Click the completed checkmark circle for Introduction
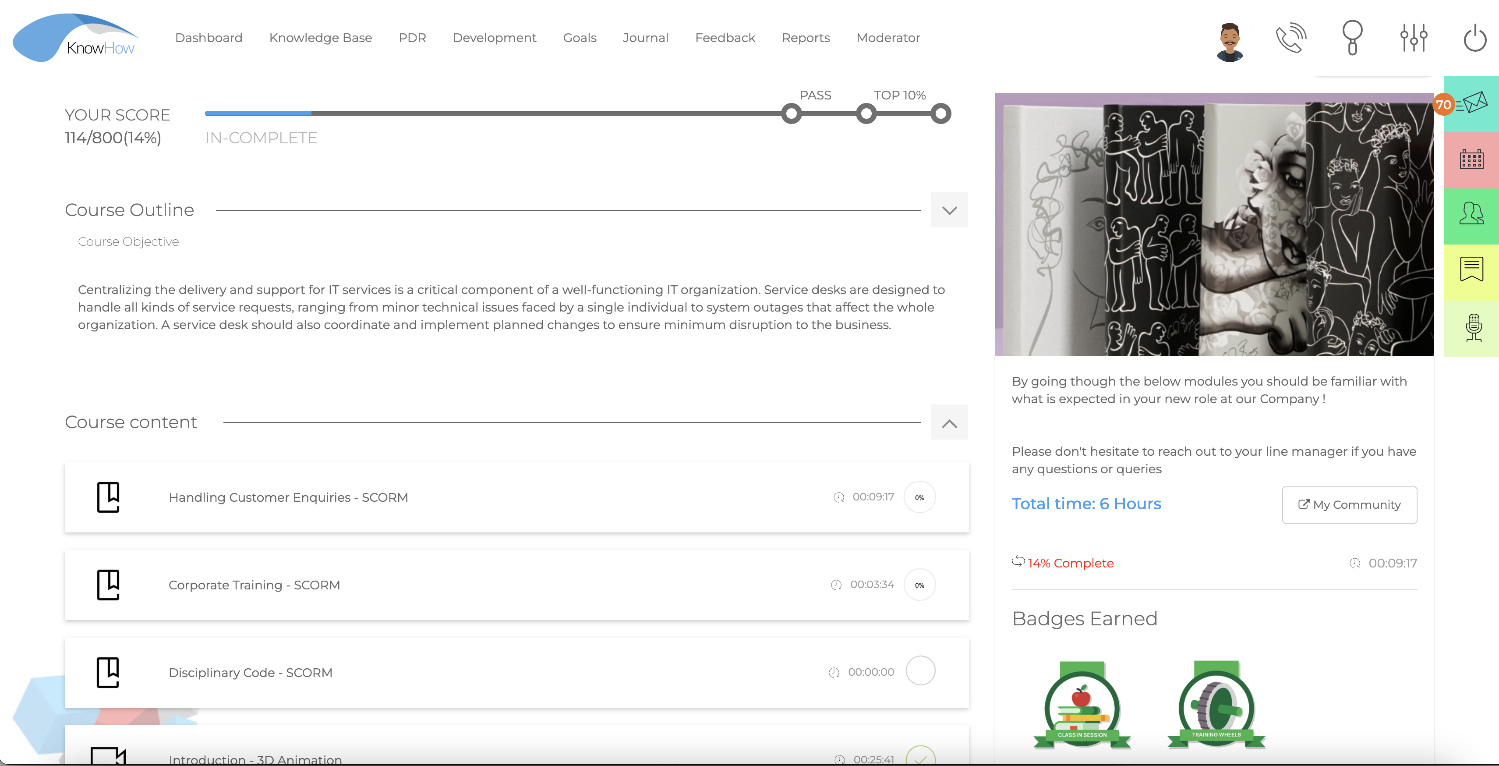This screenshot has height=766, width=1499. pyautogui.click(x=921, y=755)
